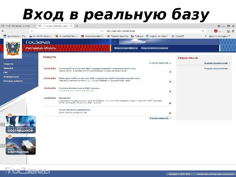The width and height of the screenshot is (236, 177).
Task: Open news Схемы работы в системе АЦК
Action: [97, 68]
